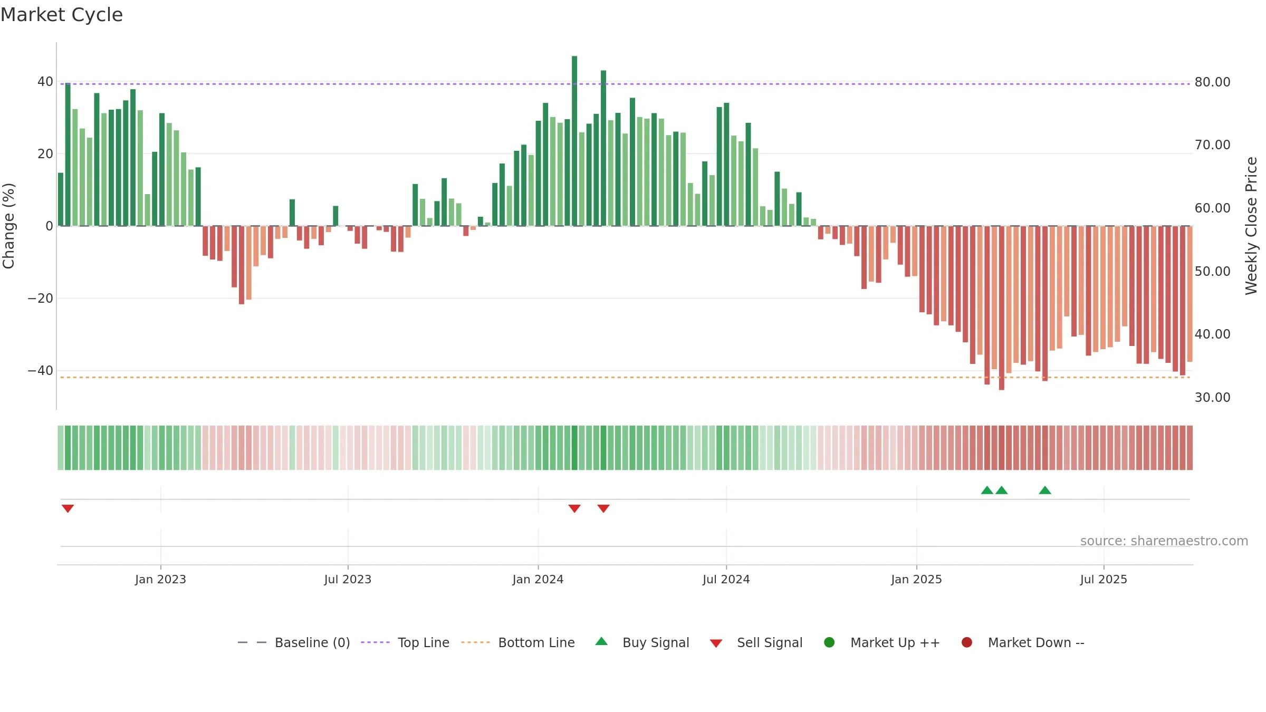Click the 'Jan 2024' axis label
The height and width of the screenshot is (712, 1266).
pyautogui.click(x=538, y=579)
